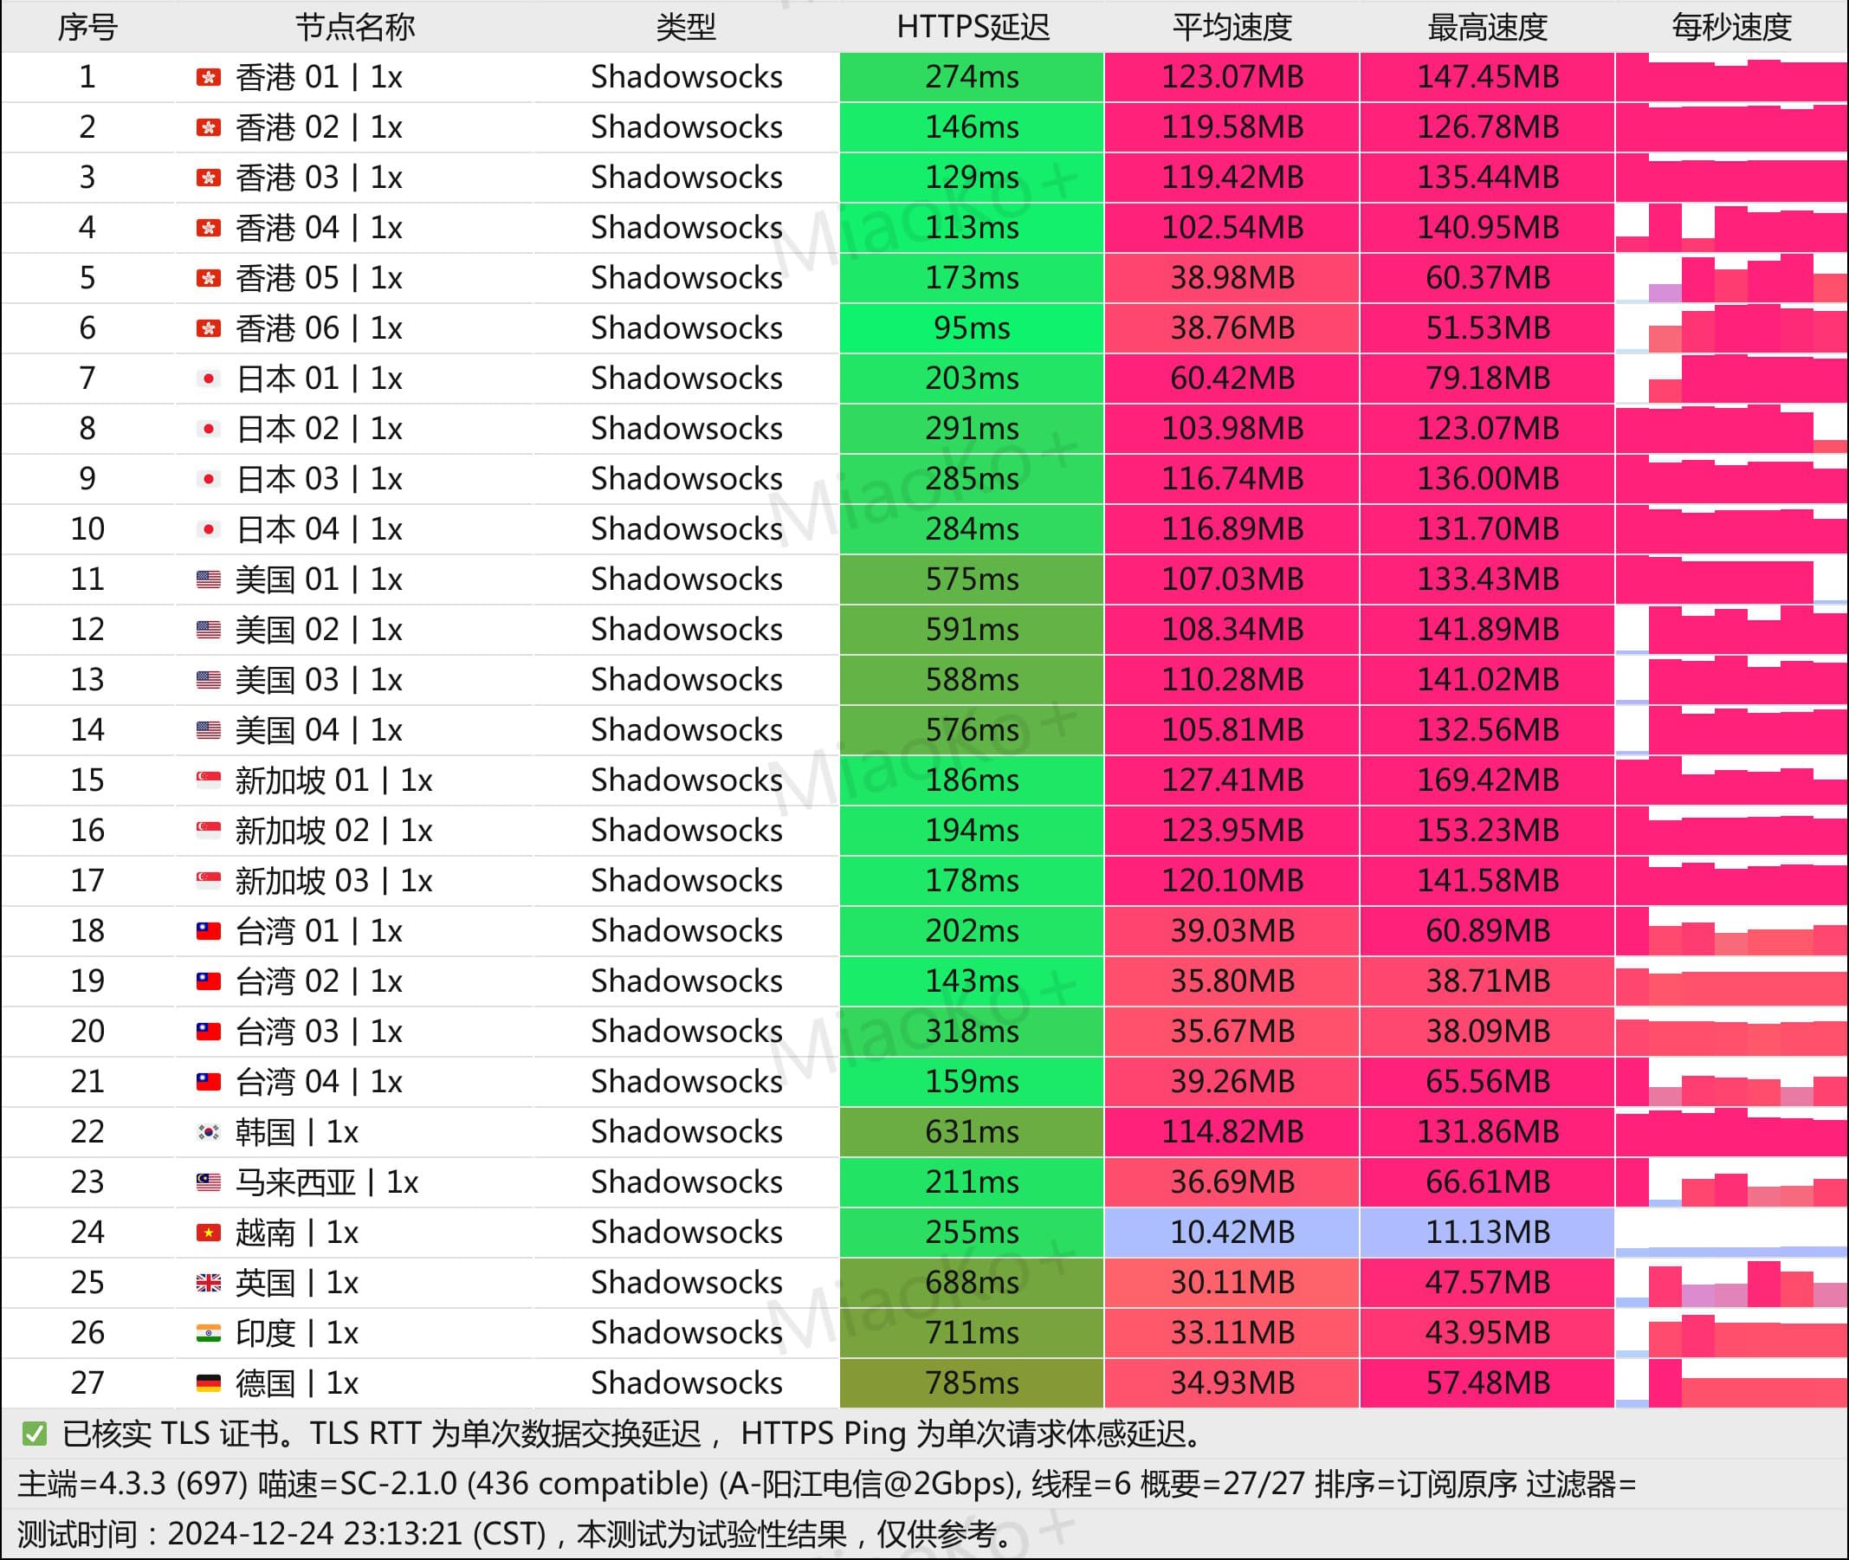This screenshot has height=1560, width=1849.
Task: Click the US flag beside 美国 02
Action: (208, 630)
